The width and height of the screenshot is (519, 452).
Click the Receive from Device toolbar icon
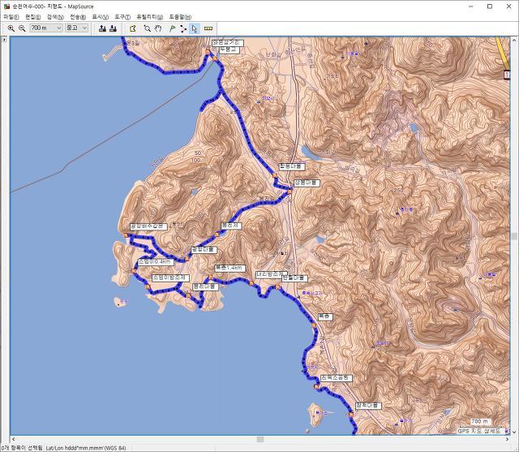point(114,28)
